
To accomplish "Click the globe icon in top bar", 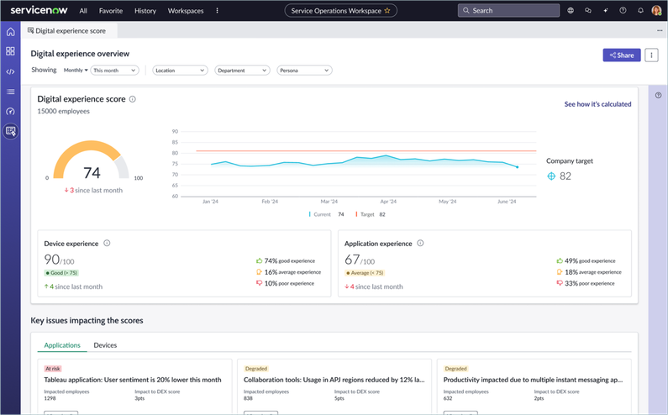I will (571, 11).
